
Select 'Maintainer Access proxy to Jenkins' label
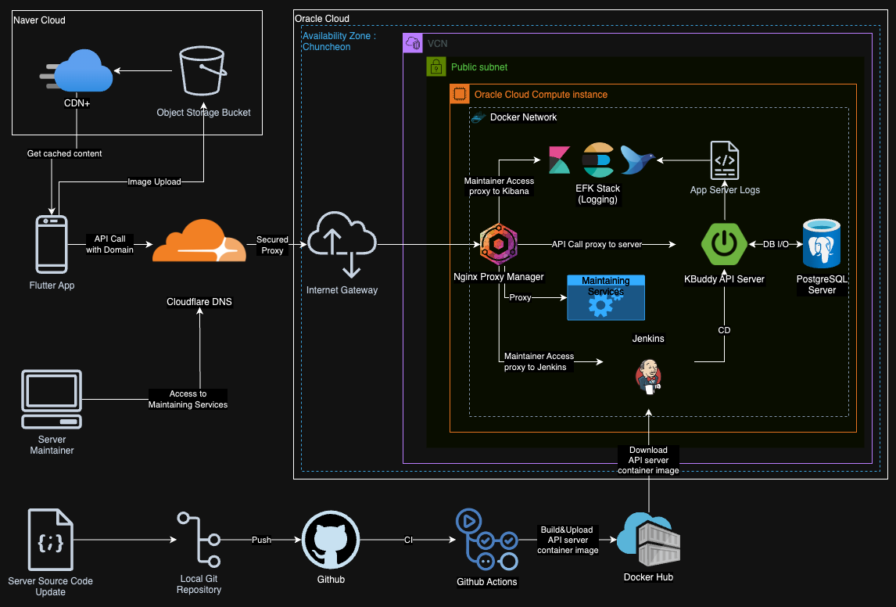538,361
